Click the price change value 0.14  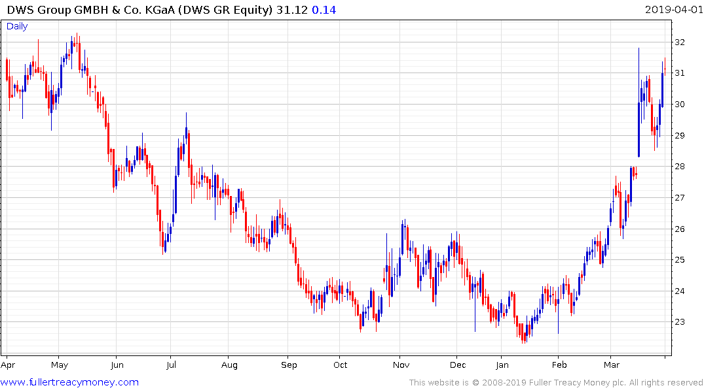(x=324, y=10)
